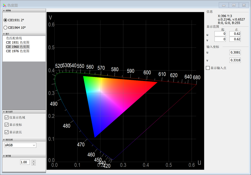The image size is (251, 175).
Task: Toggle the 显示波长 checkbox
Action: (7, 132)
